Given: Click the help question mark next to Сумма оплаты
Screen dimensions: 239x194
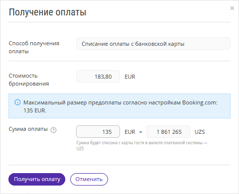Looking at the screenshot, I should [53, 130].
